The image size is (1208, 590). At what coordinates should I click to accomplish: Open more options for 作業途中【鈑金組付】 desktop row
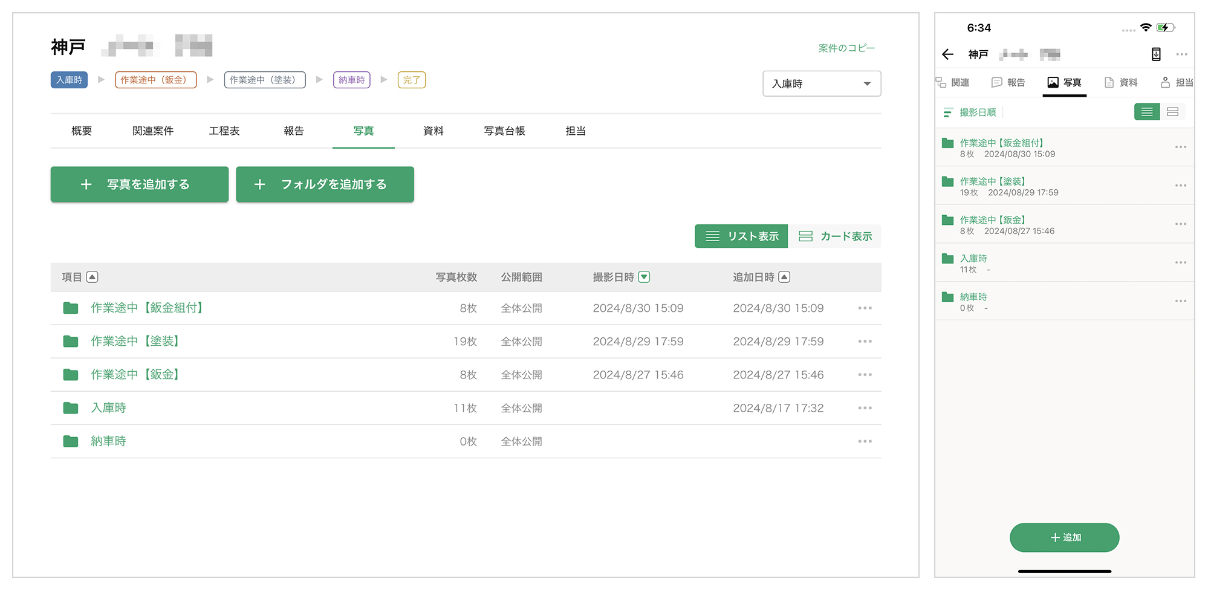coord(865,308)
